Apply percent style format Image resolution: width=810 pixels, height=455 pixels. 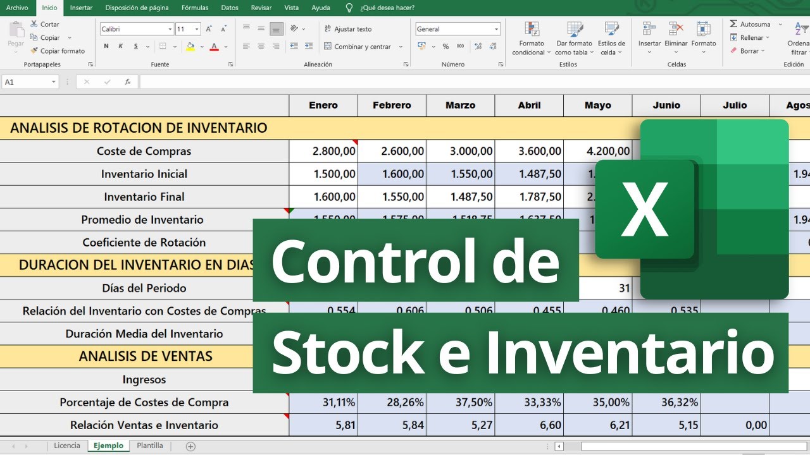coord(445,46)
